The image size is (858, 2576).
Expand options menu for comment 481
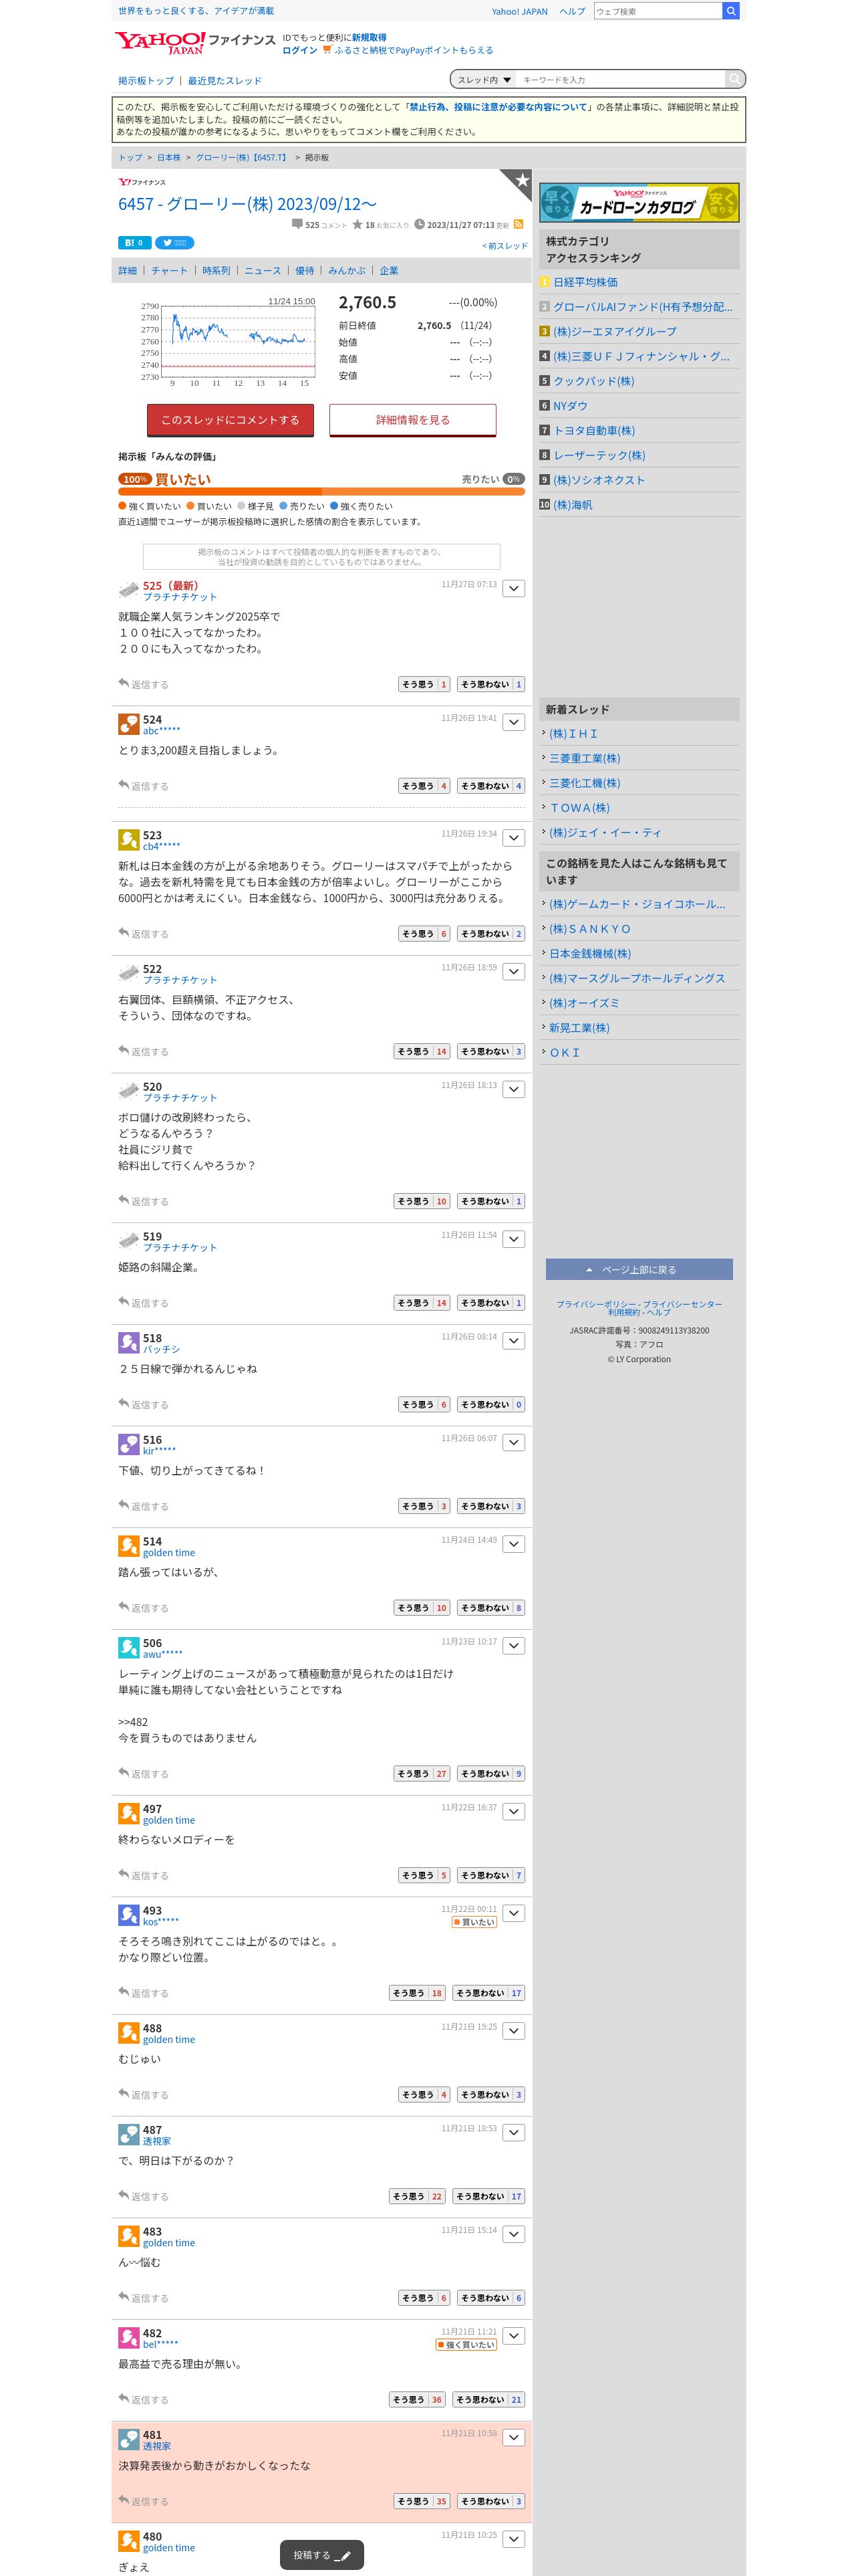[513, 2437]
